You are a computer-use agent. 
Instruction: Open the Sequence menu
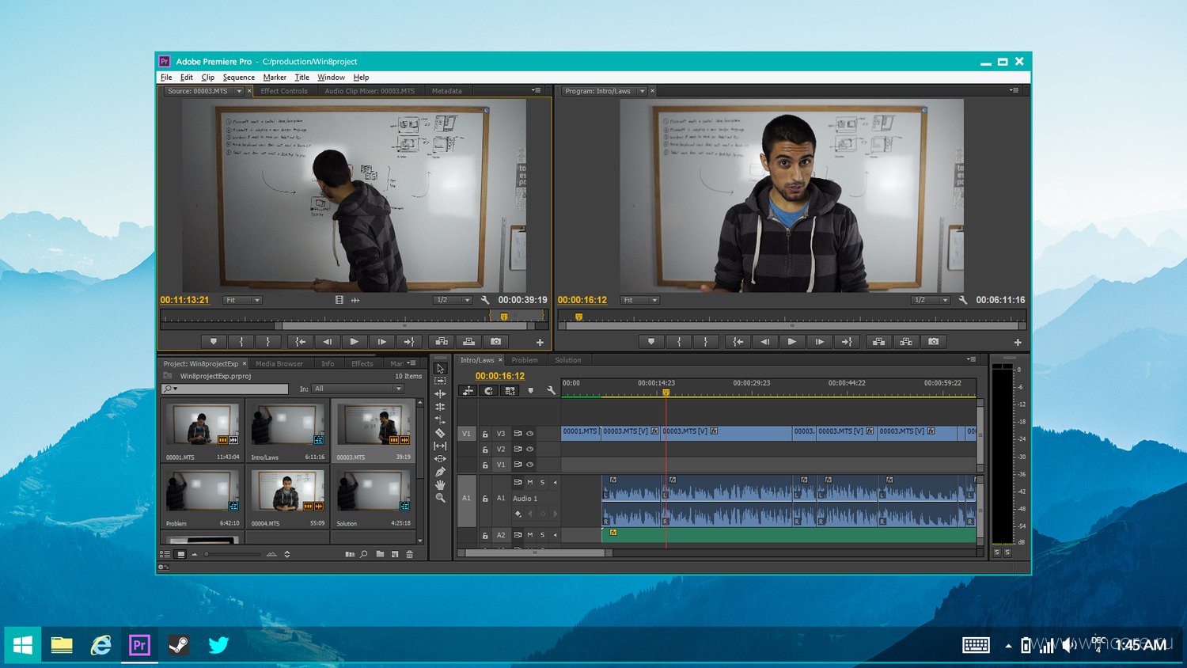click(239, 78)
